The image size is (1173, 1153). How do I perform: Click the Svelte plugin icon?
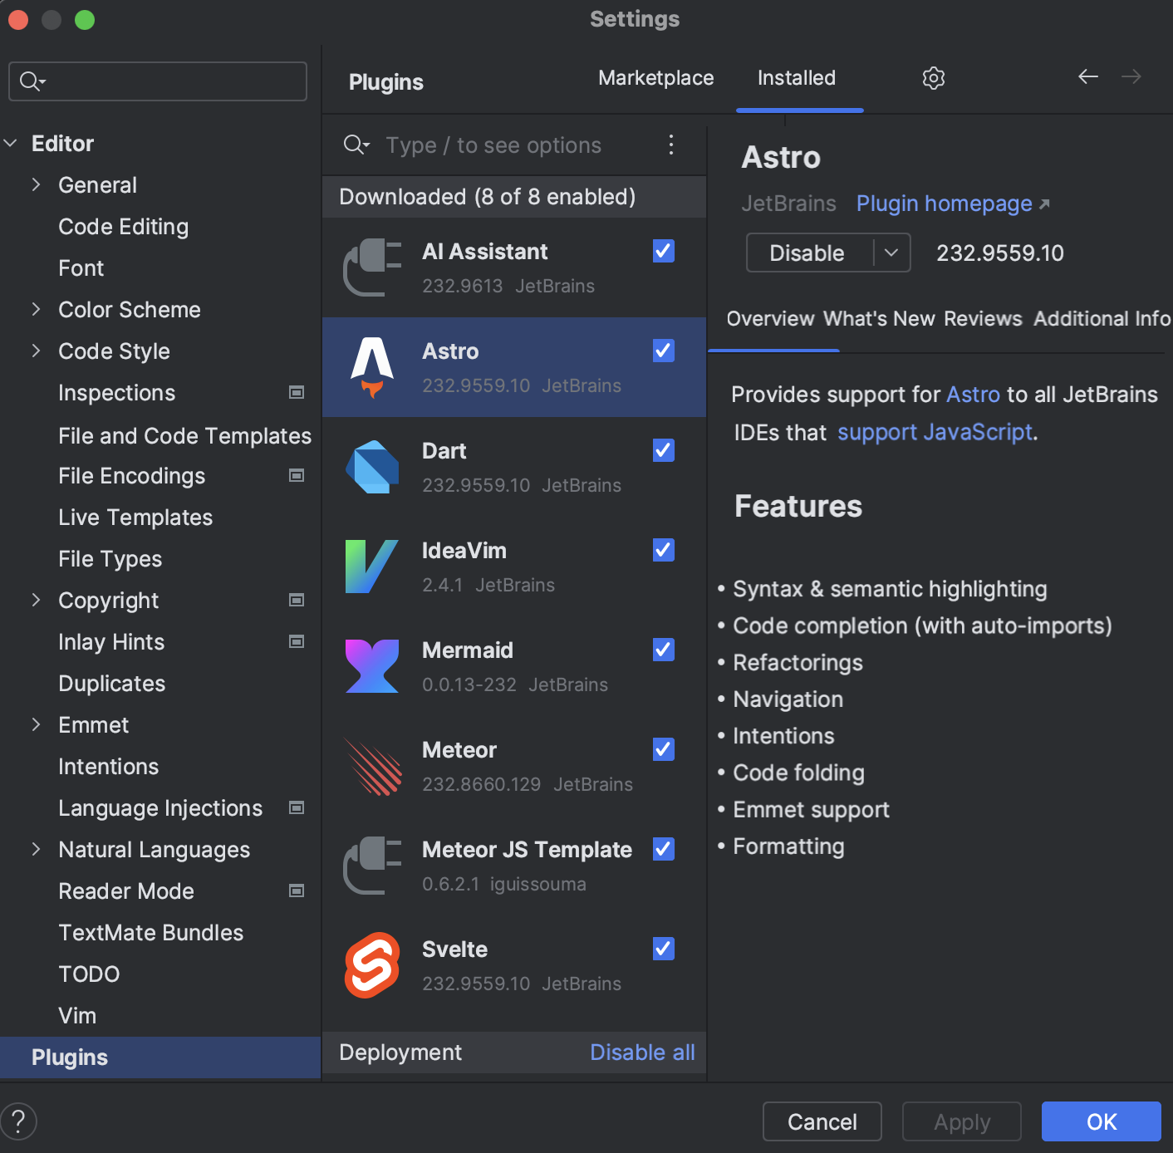371,964
